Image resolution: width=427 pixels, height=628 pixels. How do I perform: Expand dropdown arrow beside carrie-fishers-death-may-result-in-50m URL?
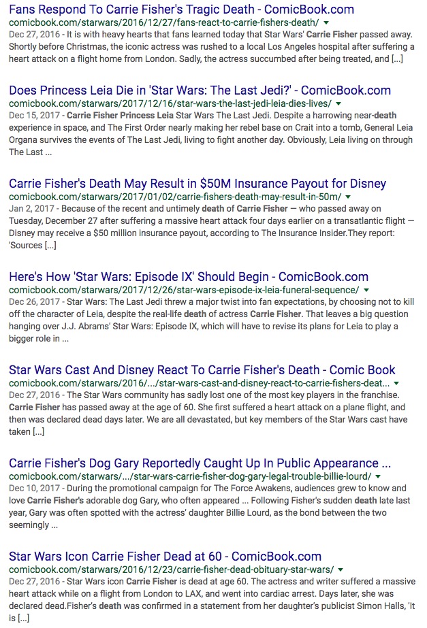[x=348, y=197]
